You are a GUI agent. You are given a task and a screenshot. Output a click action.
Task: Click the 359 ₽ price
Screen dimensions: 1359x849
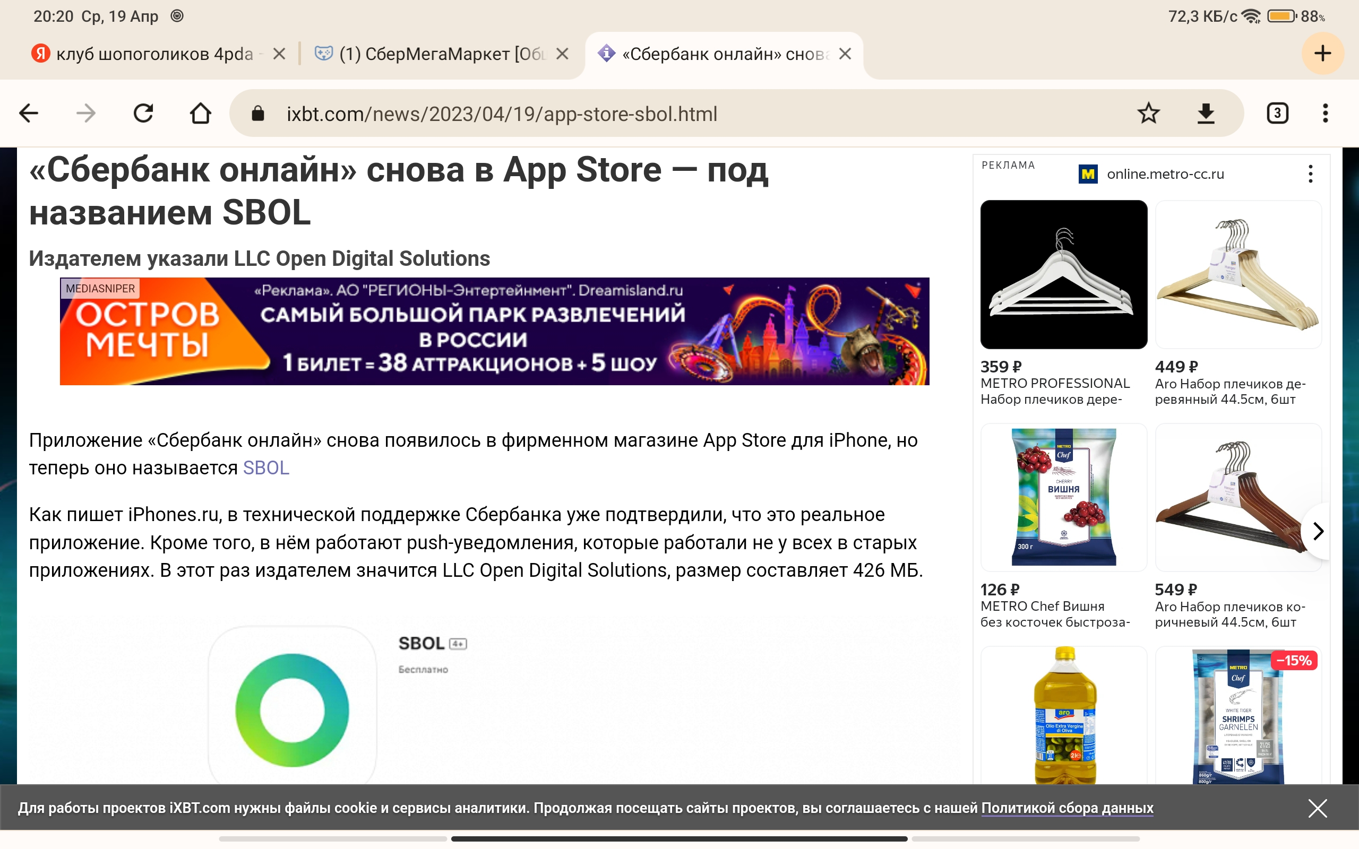[x=1001, y=367]
